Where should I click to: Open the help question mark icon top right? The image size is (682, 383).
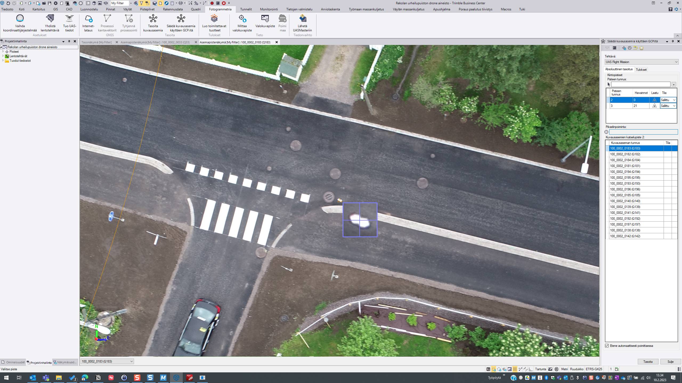click(671, 9)
